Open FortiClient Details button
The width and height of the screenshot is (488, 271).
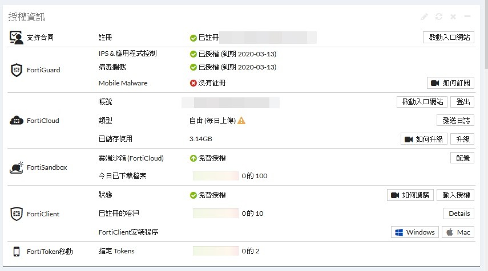458,213
